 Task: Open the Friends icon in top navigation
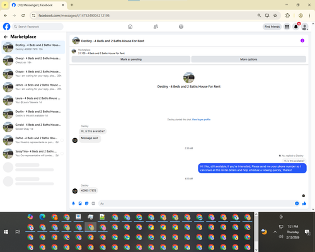tap(156, 26)
